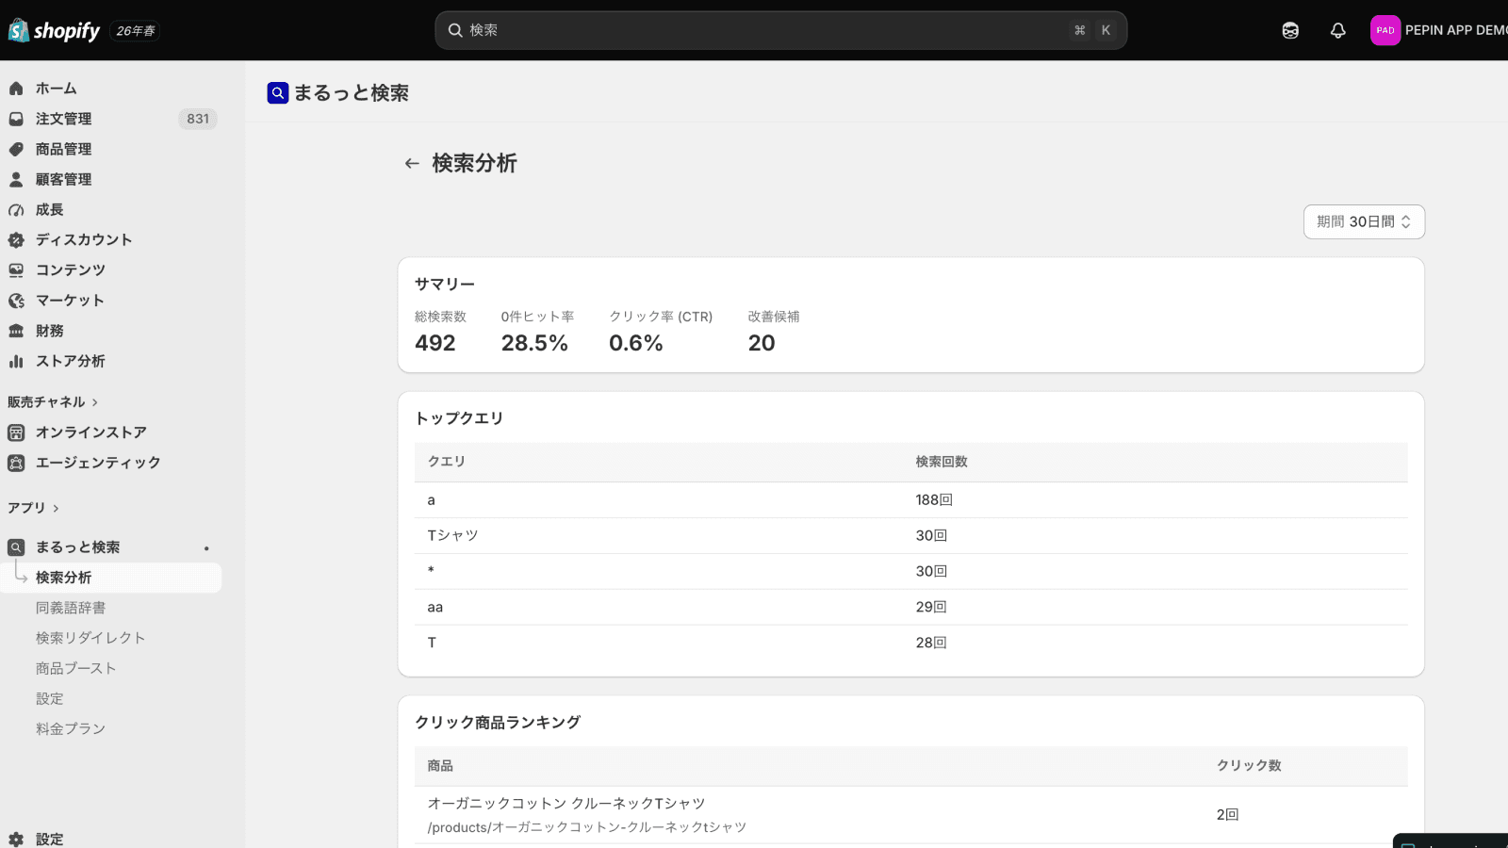Click the 0件ヒット率 value 28.5%
1508x848 pixels.
pyautogui.click(x=534, y=343)
